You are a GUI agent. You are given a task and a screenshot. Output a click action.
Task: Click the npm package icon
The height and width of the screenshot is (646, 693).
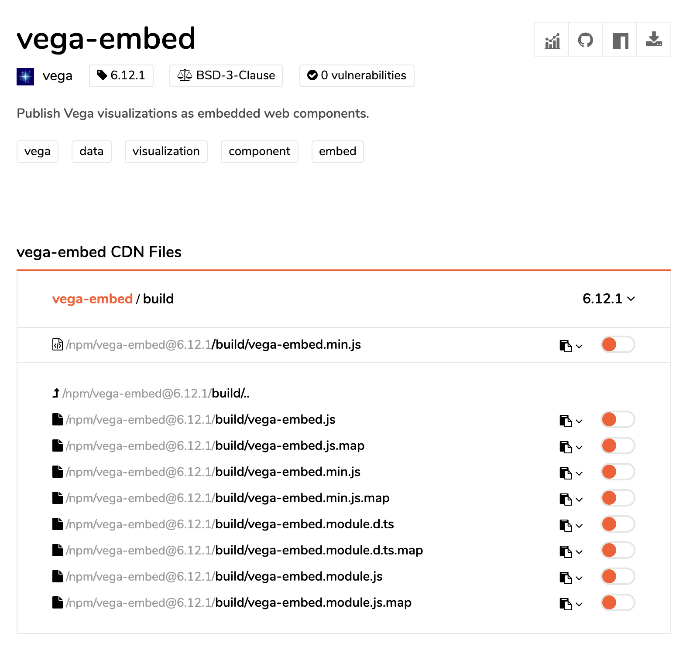[x=619, y=40]
